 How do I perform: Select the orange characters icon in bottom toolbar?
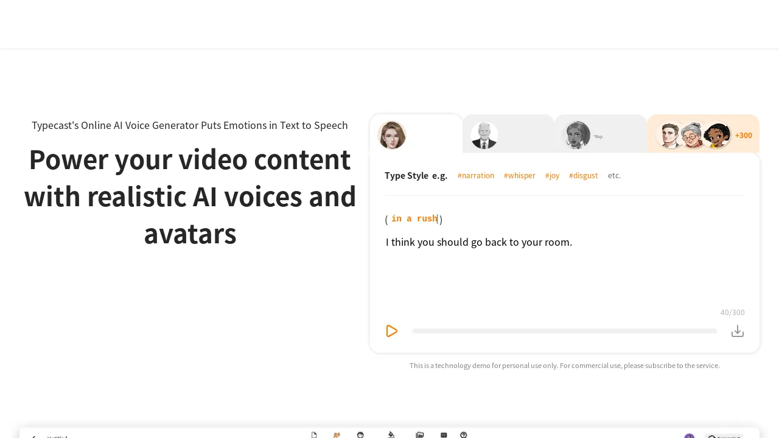[x=336, y=434]
